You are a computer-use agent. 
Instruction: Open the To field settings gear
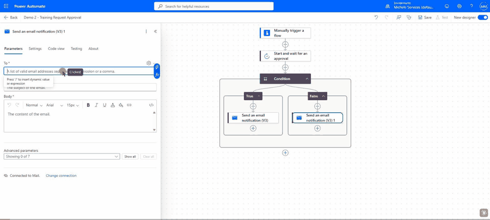149,63
